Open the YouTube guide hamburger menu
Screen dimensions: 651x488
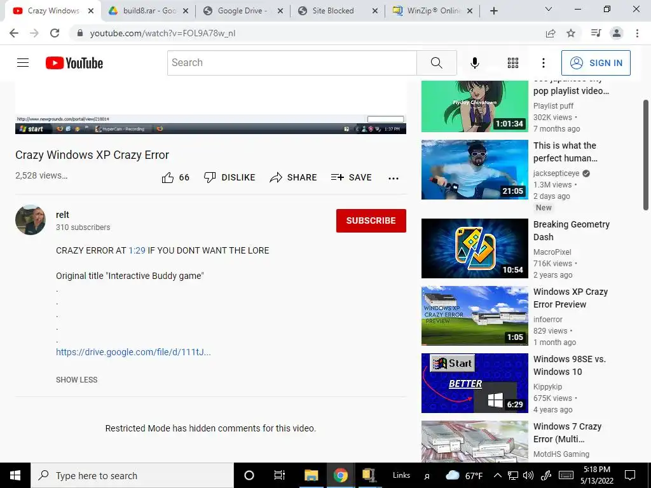[23, 63]
